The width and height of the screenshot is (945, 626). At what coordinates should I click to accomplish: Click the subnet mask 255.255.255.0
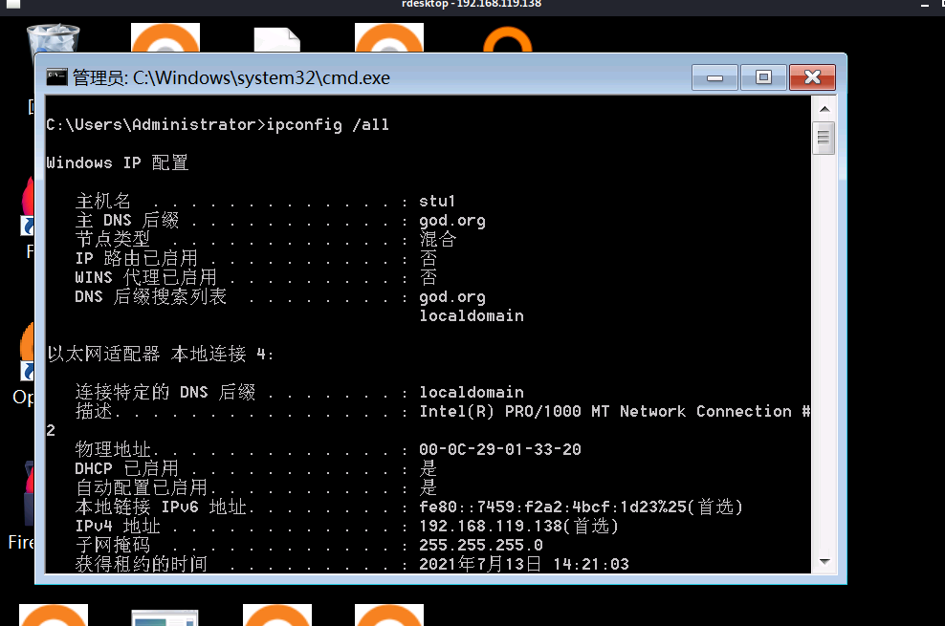tap(481, 546)
